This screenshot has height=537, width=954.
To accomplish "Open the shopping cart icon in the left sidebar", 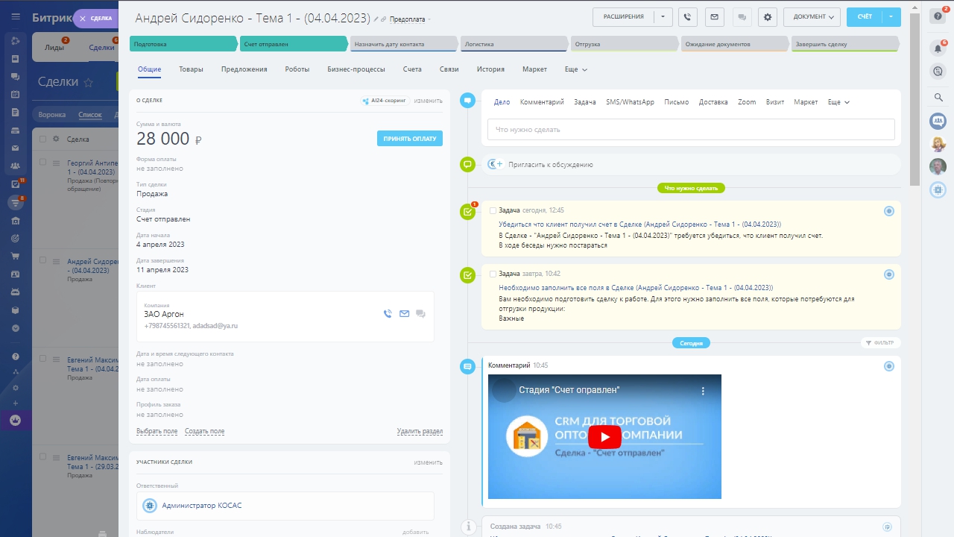I will pyautogui.click(x=16, y=256).
